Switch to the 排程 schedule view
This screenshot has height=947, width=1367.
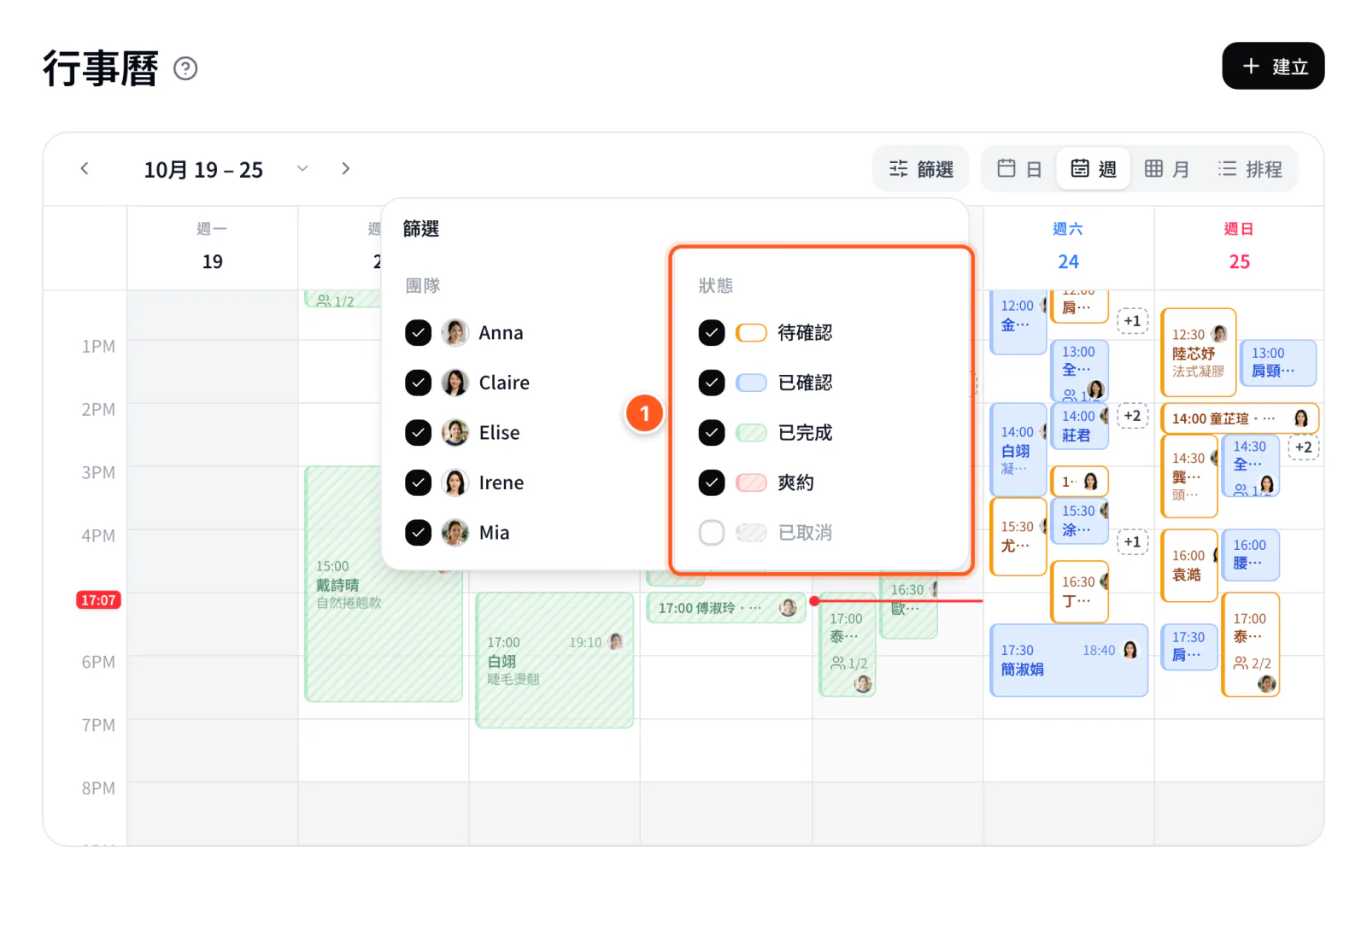[1250, 169]
